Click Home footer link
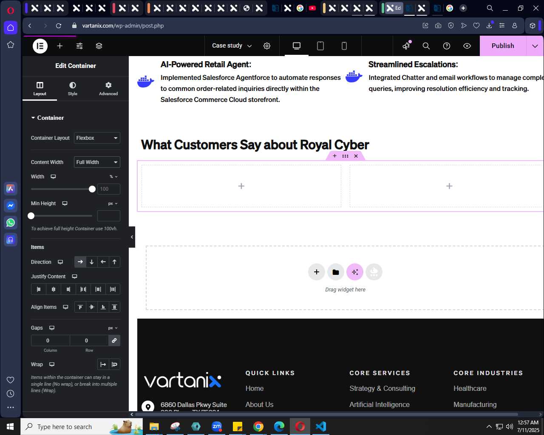 point(255,388)
